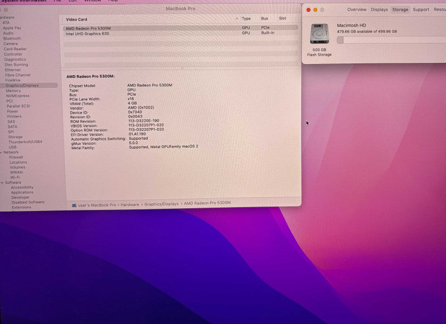Image resolution: width=446 pixels, height=324 pixels.
Task: Click the VRAM (Total) 4 GB value
Action: point(132,103)
